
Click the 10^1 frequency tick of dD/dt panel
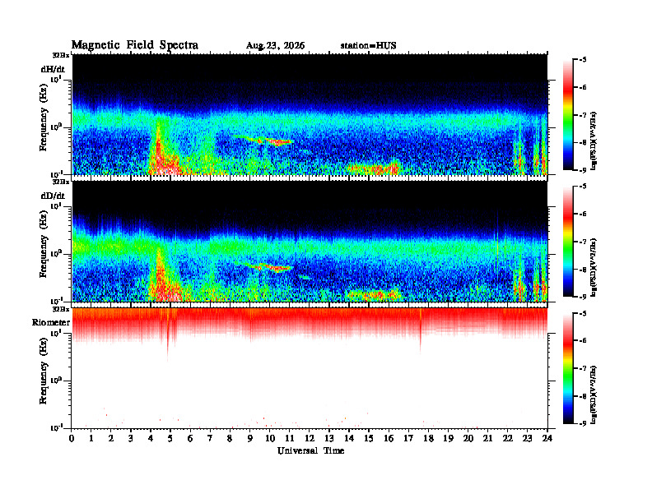pyautogui.click(x=57, y=205)
